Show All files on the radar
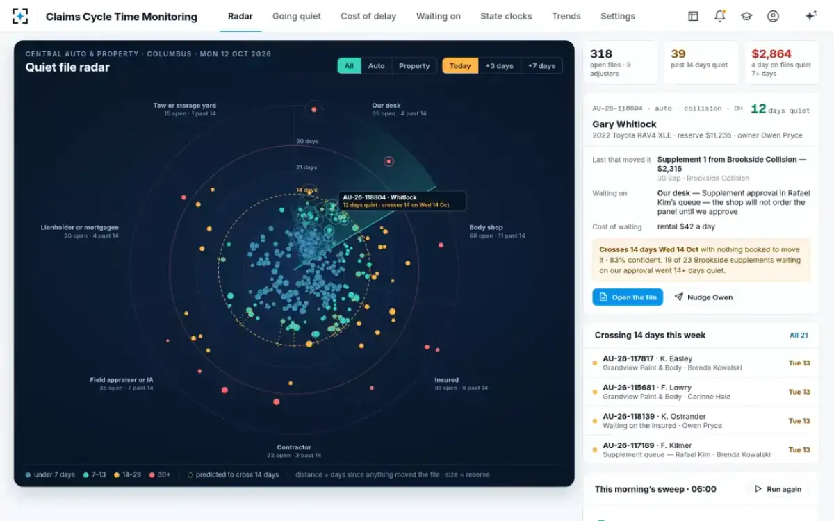Image resolution: width=834 pixels, height=521 pixels. [349, 66]
